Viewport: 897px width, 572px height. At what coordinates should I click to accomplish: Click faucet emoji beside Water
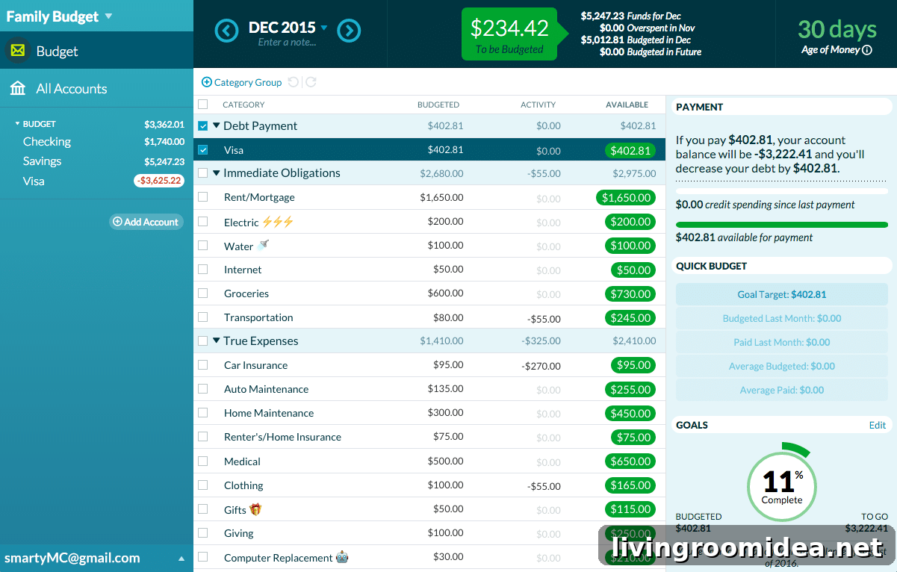coord(263,245)
